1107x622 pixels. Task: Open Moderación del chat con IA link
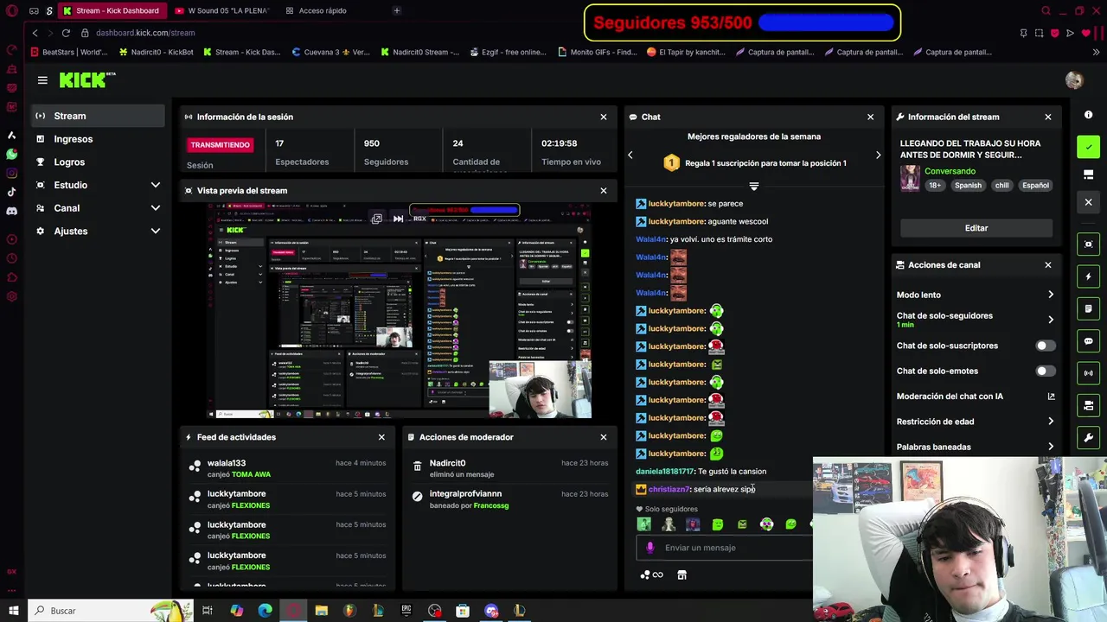pyautogui.click(x=976, y=397)
